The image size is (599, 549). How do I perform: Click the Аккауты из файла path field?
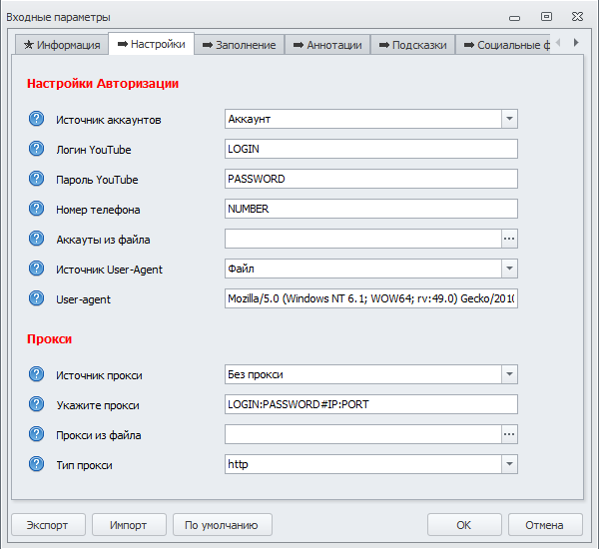click(363, 239)
